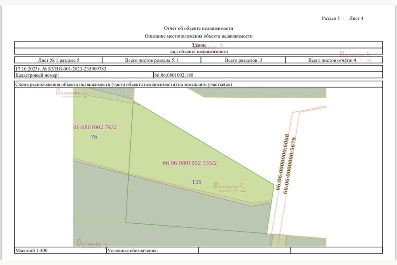Click the Всего разделов: 3 cell
The image size is (397, 265).
tap(243, 60)
